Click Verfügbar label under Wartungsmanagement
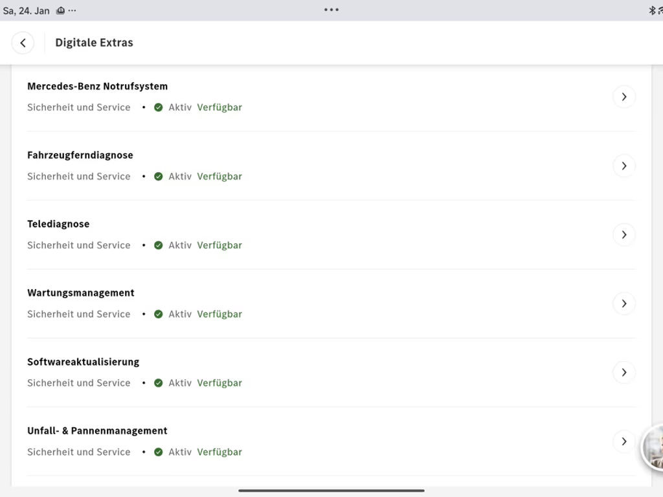The width and height of the screenshot is (663, 497). pyautogui.click(x=219, y=314)
